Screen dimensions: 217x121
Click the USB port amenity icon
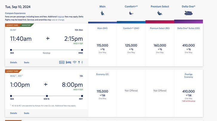pos(82,62)
